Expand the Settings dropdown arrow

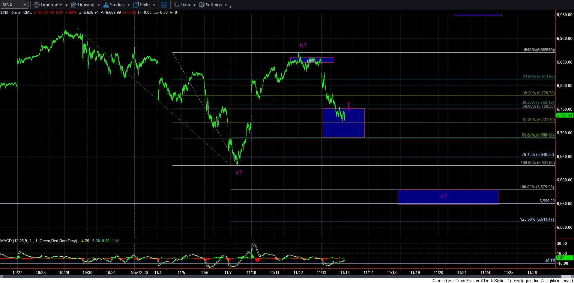point(226,5)
